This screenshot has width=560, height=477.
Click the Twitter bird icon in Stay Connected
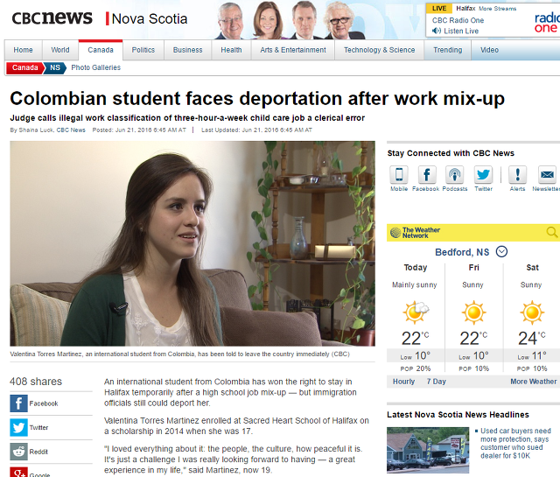pyautogui.click(x=483, y=175)
